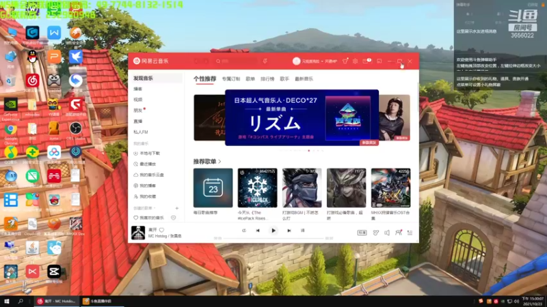The height and width of the screenshot is (307, 547).
Task: Open the taskbar search icon
Action: tap(21, 301)
